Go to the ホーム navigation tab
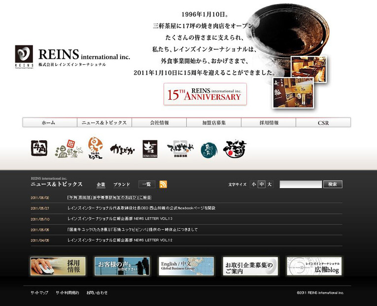377x306 pixels. [x=50, y=122]
